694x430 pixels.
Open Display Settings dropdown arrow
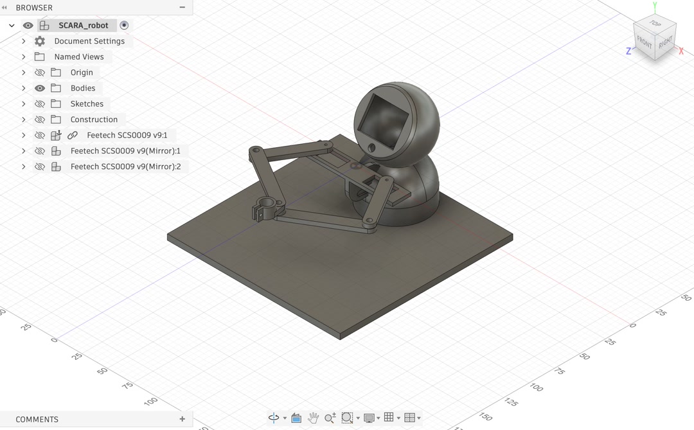pos(378,418)
